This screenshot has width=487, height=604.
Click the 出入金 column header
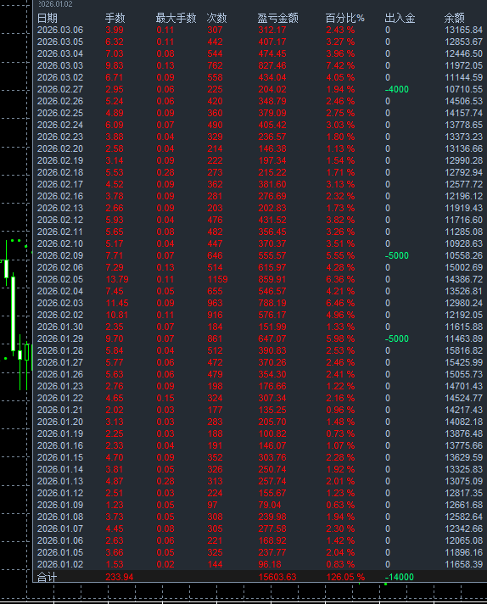tap(400, 18)
